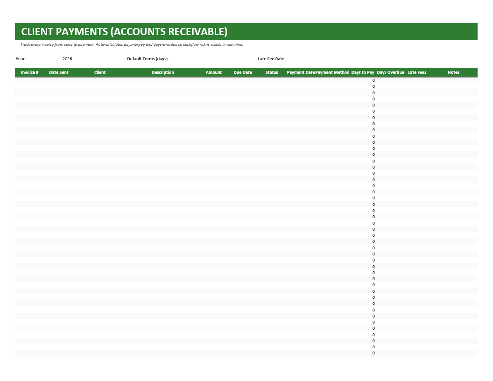
Task: Select the Late Fees column header
Action: [417, 72]
